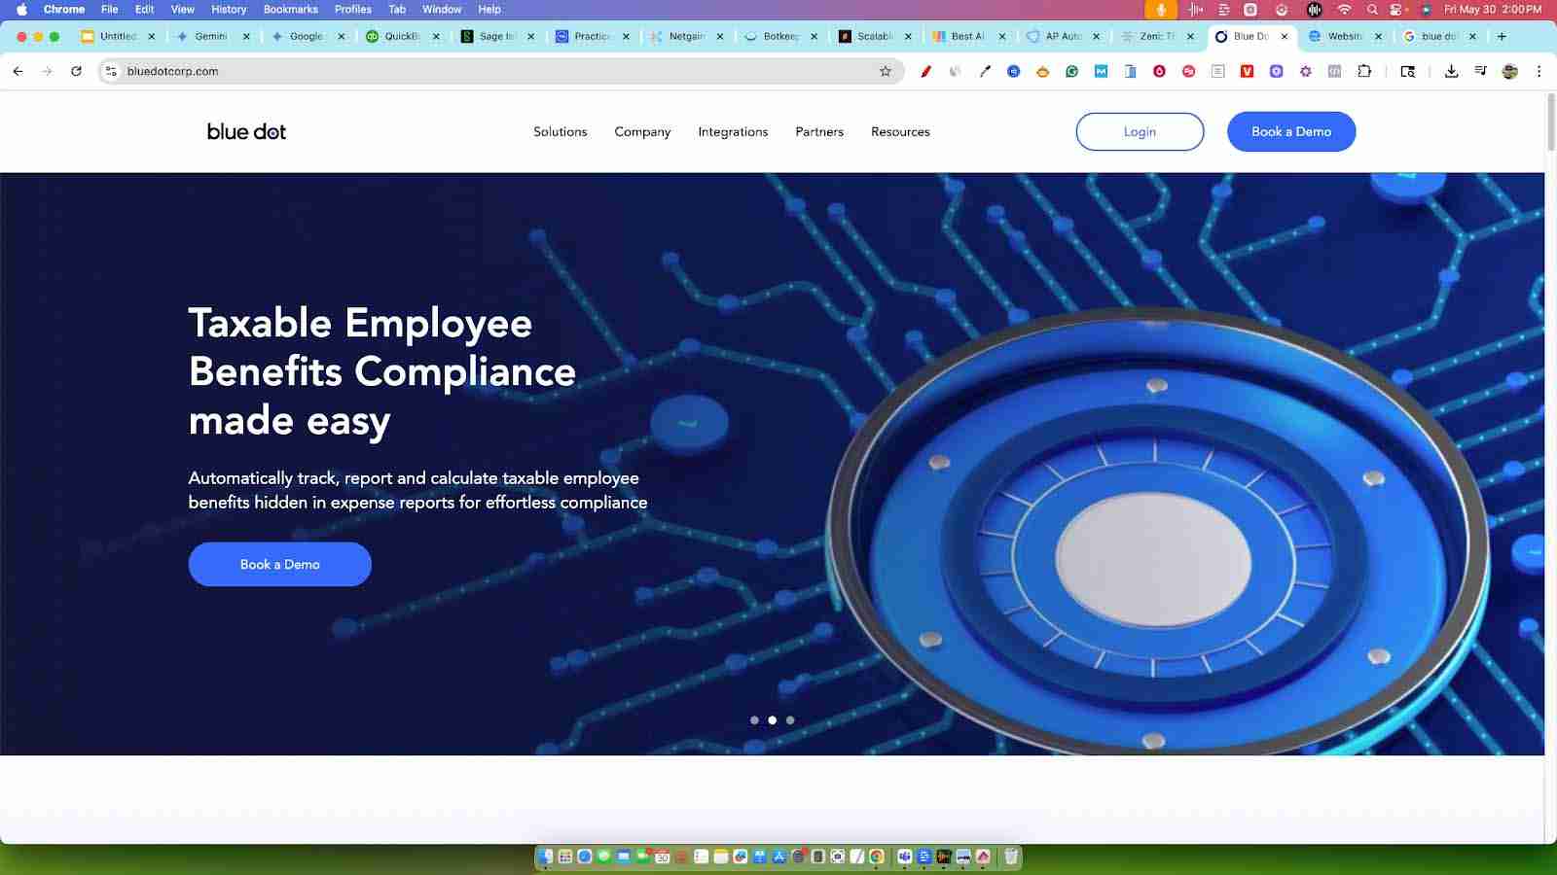Expand the Company navigation menu
This screenshot has height=875, width=1557.
pyautogui.click(x=642, y=131)
